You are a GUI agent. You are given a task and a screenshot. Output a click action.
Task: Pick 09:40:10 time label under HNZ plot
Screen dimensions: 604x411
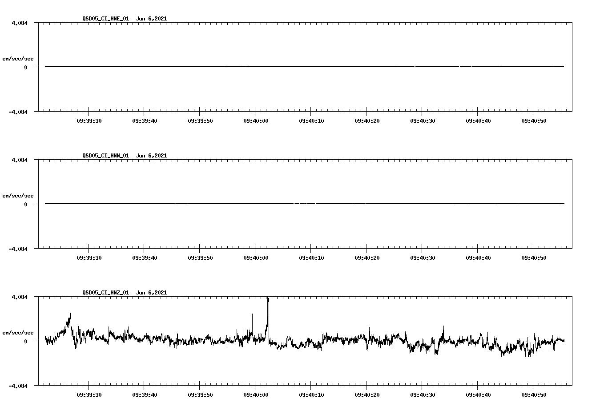pos(311,395)
